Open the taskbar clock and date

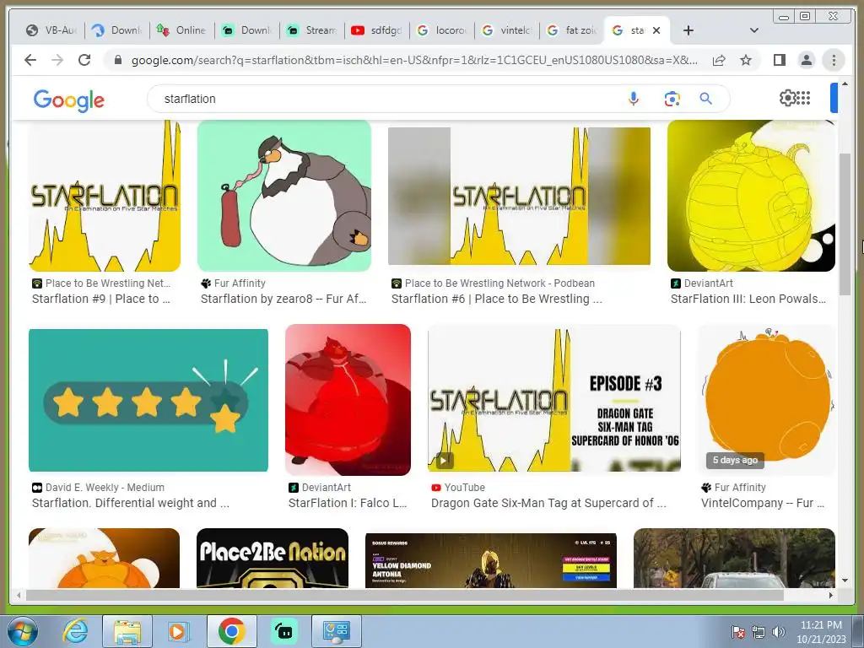821,632
